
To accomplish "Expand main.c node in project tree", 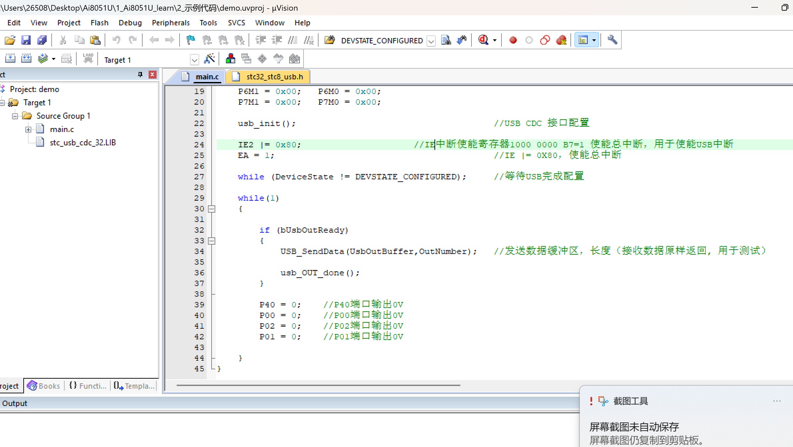I will tap(28, 129).
